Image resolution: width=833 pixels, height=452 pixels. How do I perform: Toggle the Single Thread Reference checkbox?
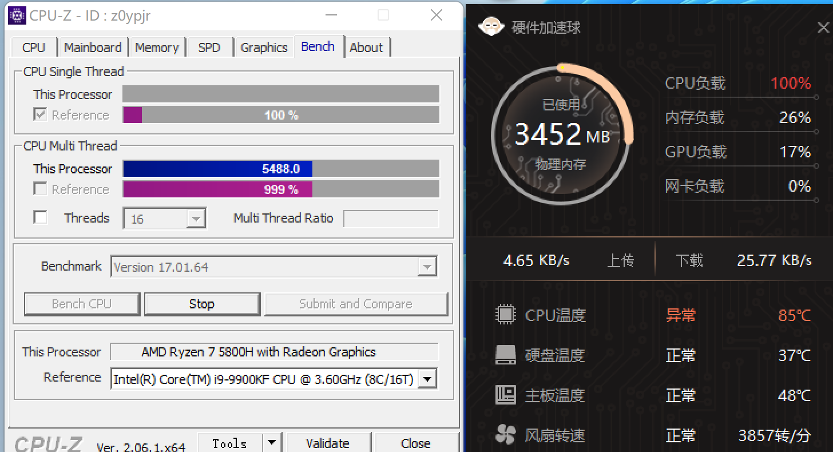coord(40,114)
